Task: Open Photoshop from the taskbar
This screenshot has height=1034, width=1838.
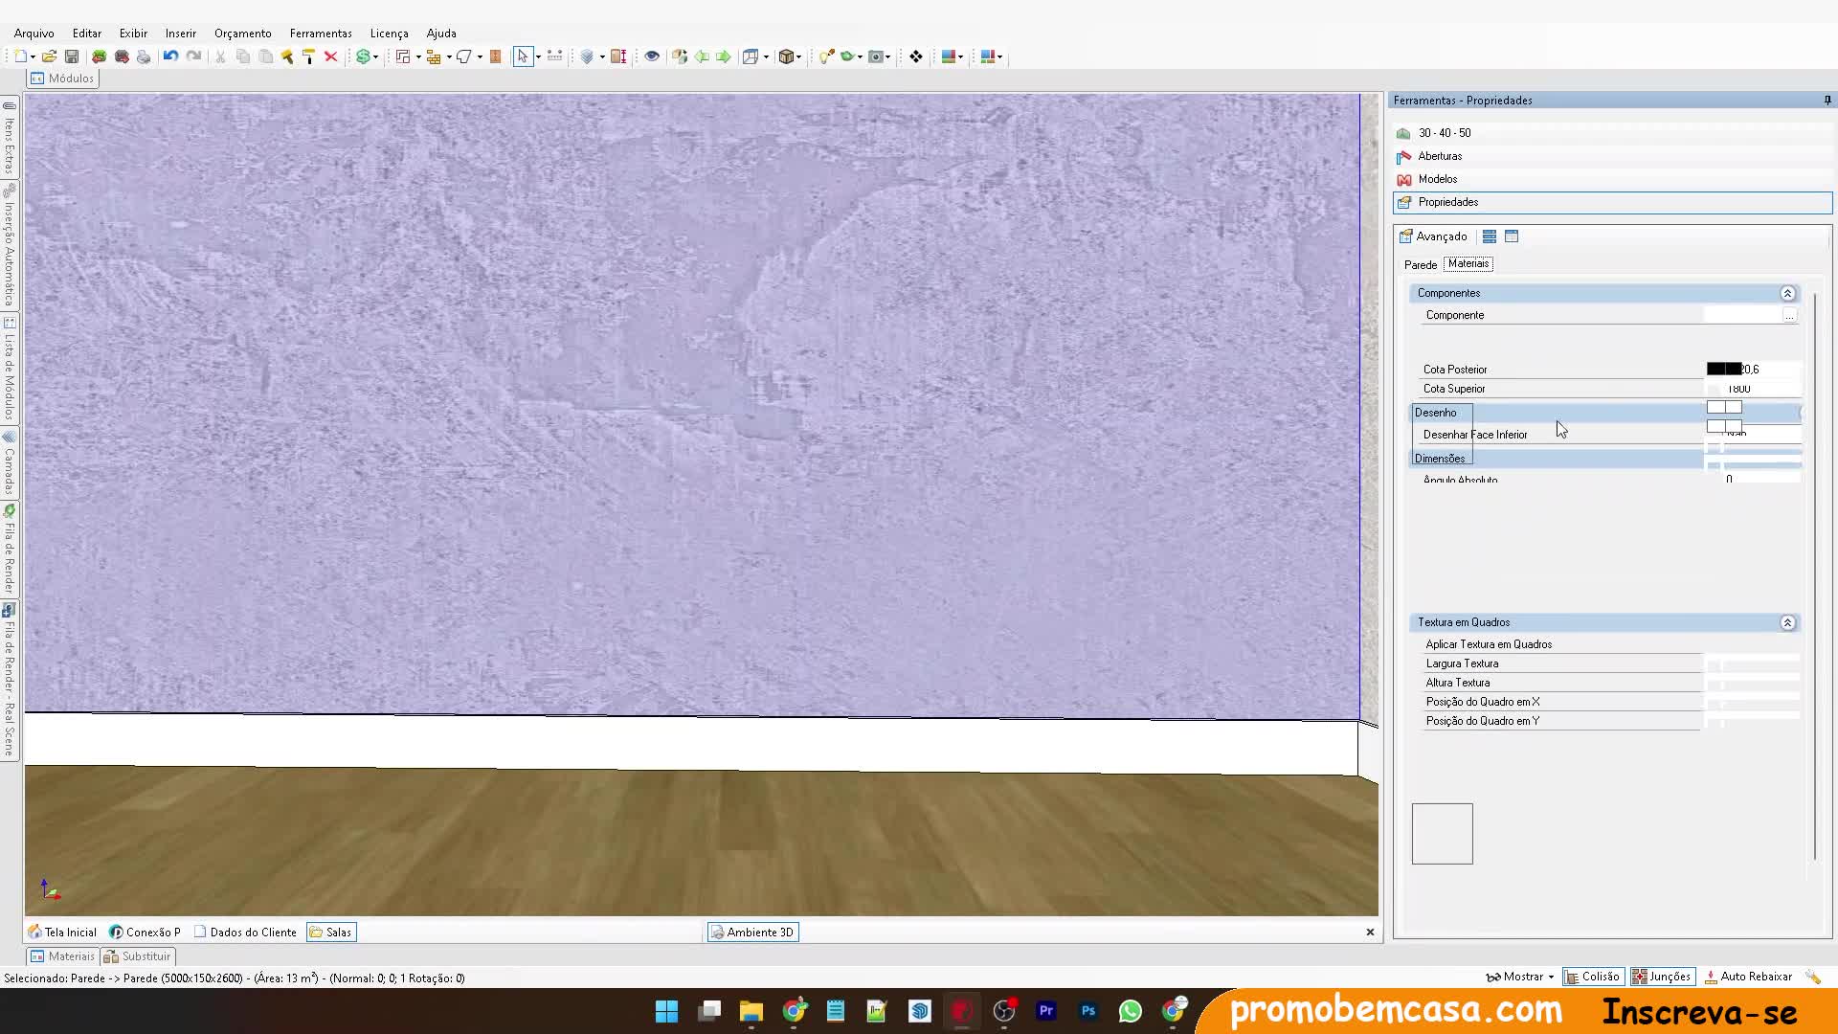Action: click(x=1088, y=1010)
